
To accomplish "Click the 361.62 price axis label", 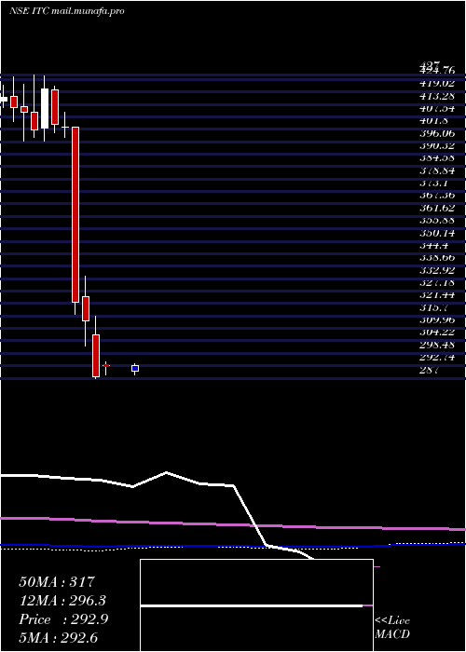I will click(436, 208).
